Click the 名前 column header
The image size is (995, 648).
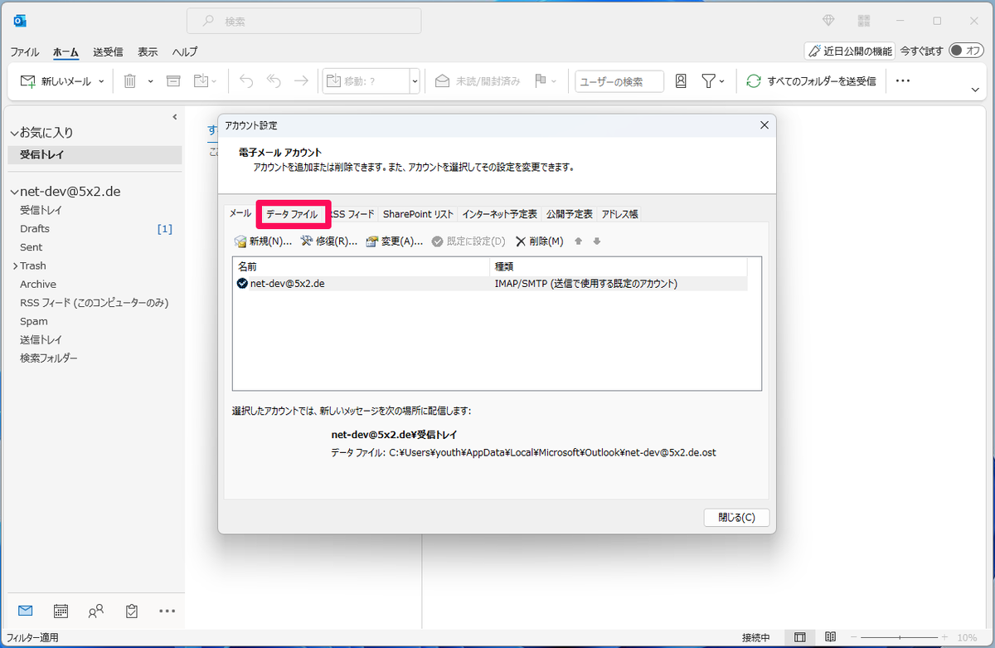click(362, 266)
